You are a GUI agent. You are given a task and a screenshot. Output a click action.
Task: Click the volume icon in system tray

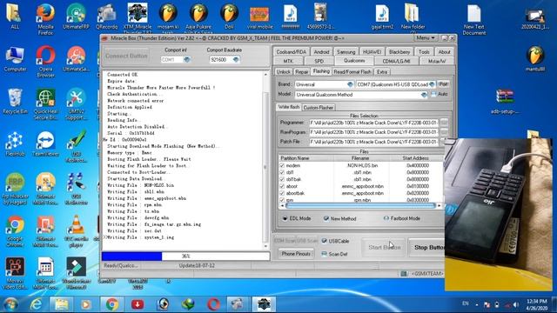pos(516,304)
